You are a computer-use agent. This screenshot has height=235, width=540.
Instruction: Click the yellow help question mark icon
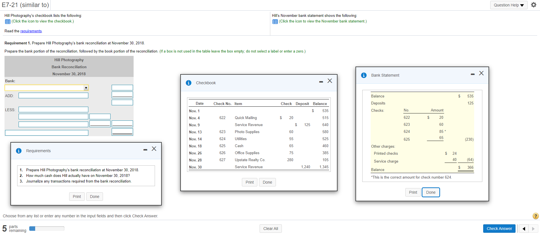point(535,216)
